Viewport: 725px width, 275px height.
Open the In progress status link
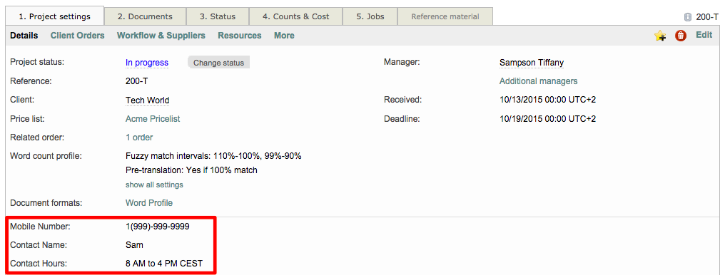147,63
